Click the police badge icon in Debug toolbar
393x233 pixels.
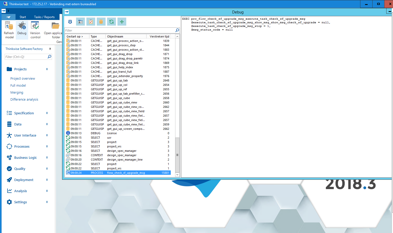click(70, 22)
